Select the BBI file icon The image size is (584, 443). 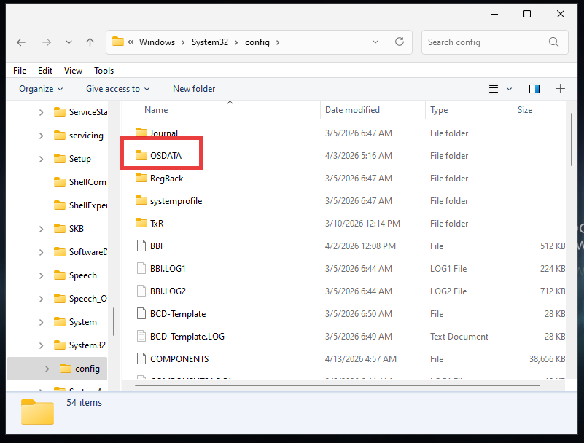[141, 246]
